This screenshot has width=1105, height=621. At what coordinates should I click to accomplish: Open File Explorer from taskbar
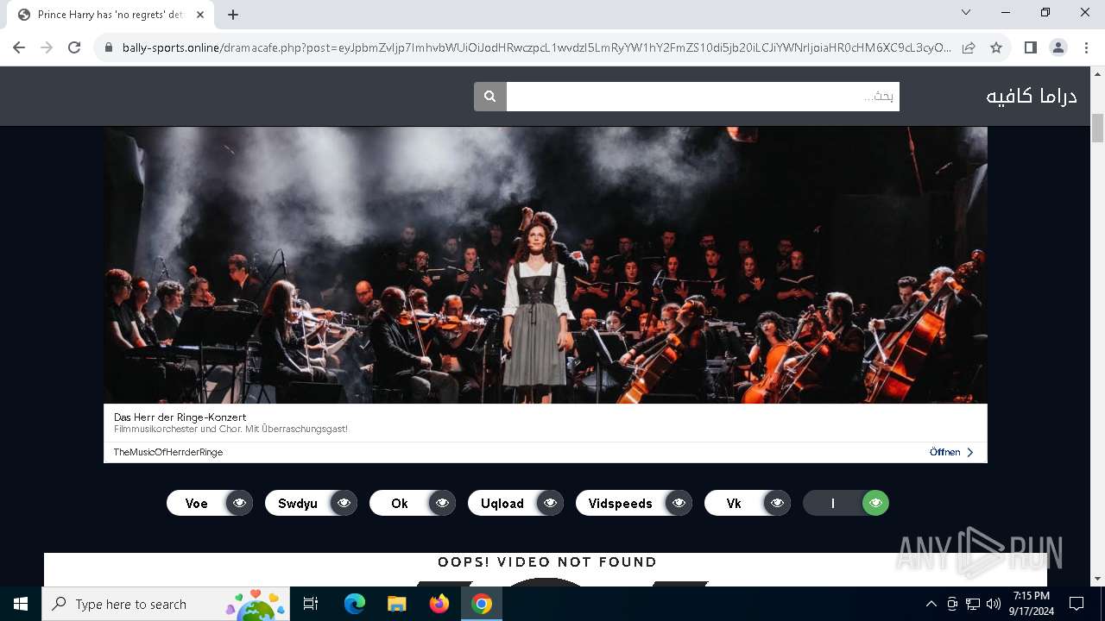tap(396, 604)
